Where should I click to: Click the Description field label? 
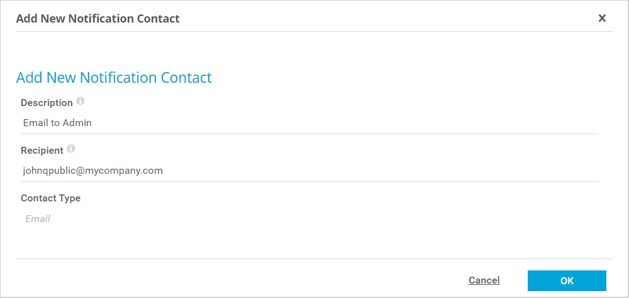click(47, 102)
